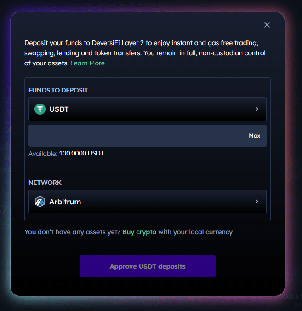
Task: Click the Arbitrum network logo icon
Action: (x=40, y=202)
